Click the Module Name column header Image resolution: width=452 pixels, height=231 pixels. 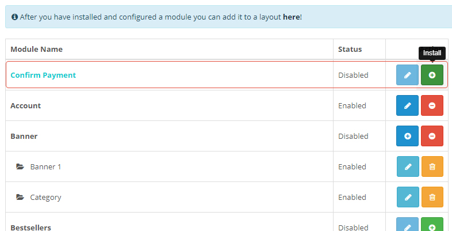click(x=36, y=50)
